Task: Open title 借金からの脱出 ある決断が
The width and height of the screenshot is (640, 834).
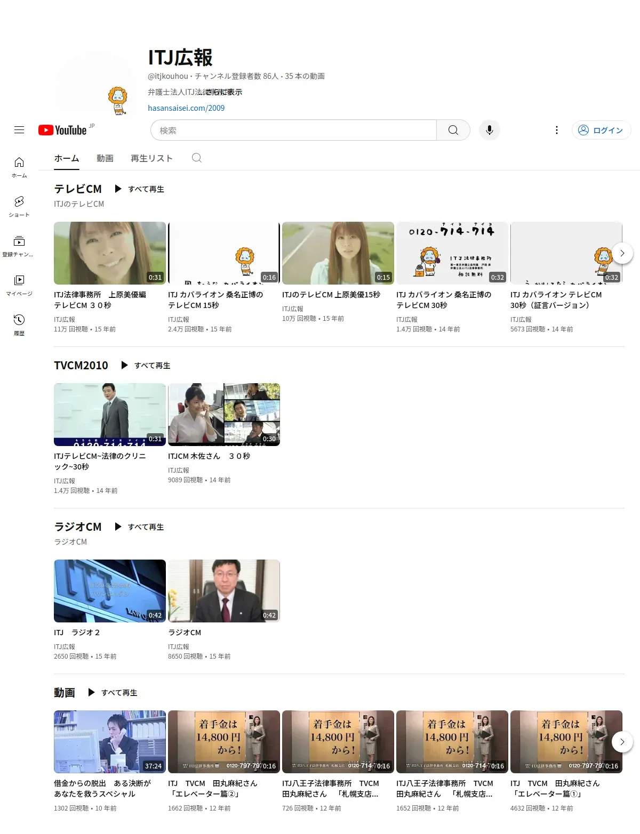Action: pyautogui.click(x=102, y=789)
